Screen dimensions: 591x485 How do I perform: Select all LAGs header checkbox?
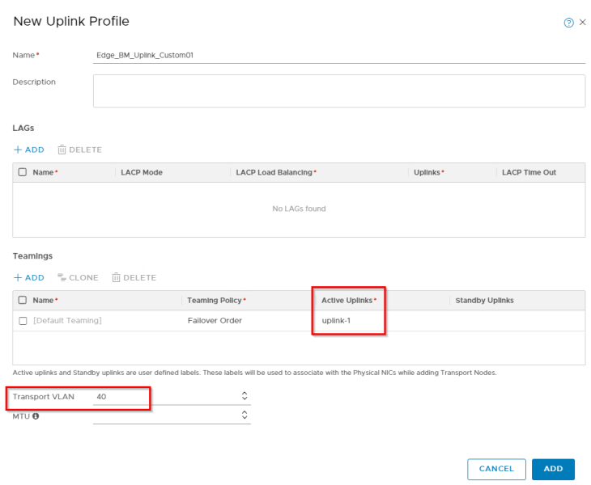(x=23, y=172)
